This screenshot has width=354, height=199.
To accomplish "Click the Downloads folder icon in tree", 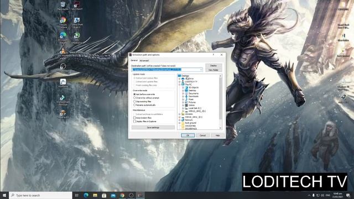I will point(186,96).
